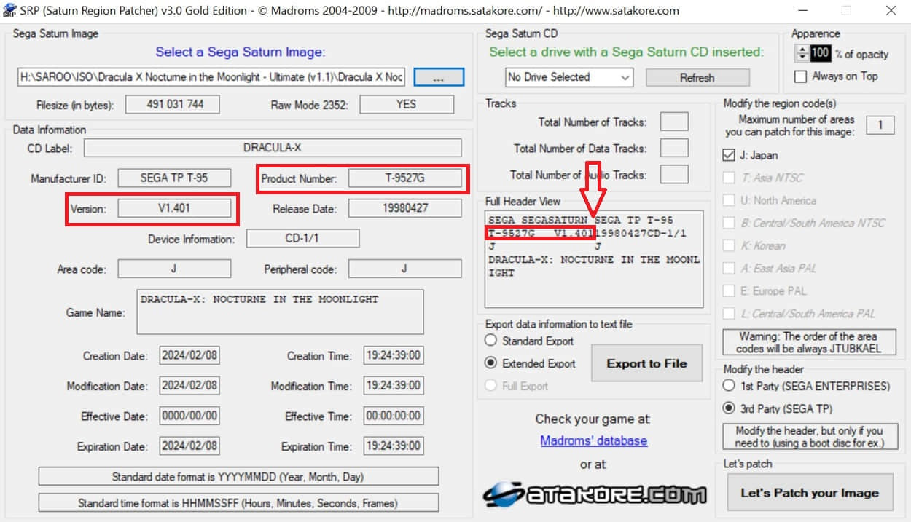
Task: Select 1st Party (SEGA ENTERPRISES) header option
Action: pos(729,386)
